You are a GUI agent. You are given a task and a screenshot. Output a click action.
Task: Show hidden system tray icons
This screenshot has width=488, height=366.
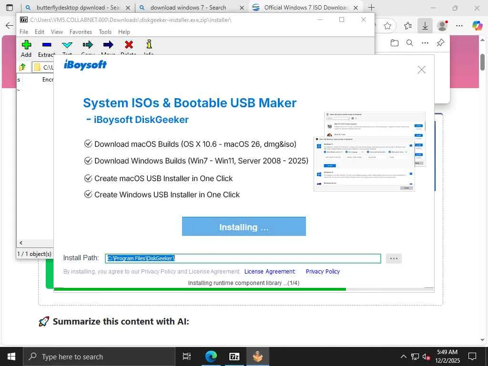coord(403,356)
